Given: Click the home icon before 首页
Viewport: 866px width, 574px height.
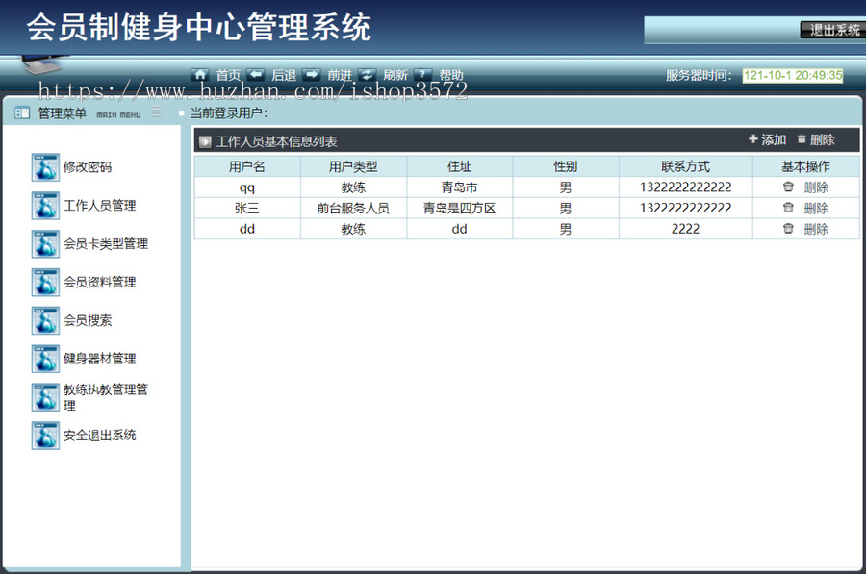Looking at the screenshot, I should (199, 74).
